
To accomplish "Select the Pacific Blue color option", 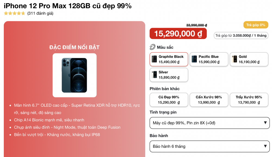I will click(209, 59).
